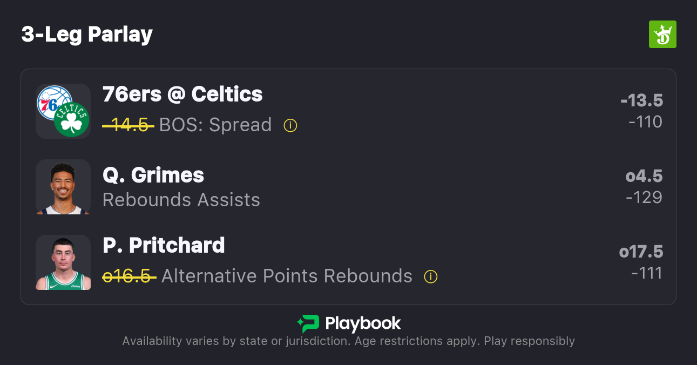Viewport: 697px width, 365px height.
Task: Click Q. Grimes player headshot
Action: point(63,187)
